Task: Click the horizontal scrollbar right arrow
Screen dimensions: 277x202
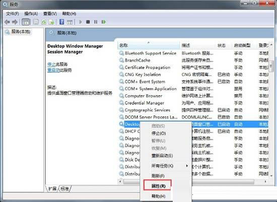Action: point(265,181)
